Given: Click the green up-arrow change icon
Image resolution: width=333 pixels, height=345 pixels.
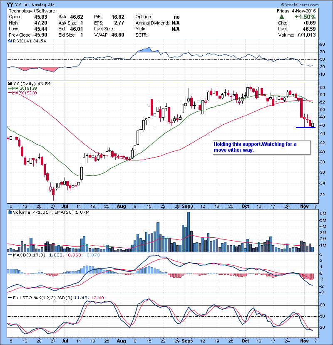Looking at the screenshot, I should click(282, 17).
